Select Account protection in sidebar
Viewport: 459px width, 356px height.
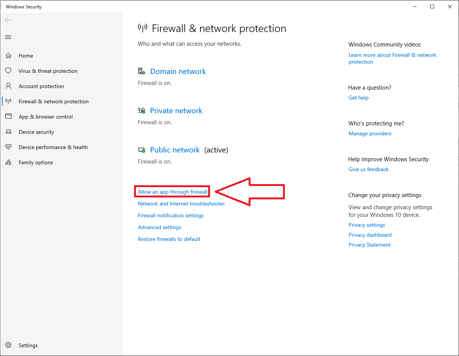pyautogui.click(x=41, y=86)
